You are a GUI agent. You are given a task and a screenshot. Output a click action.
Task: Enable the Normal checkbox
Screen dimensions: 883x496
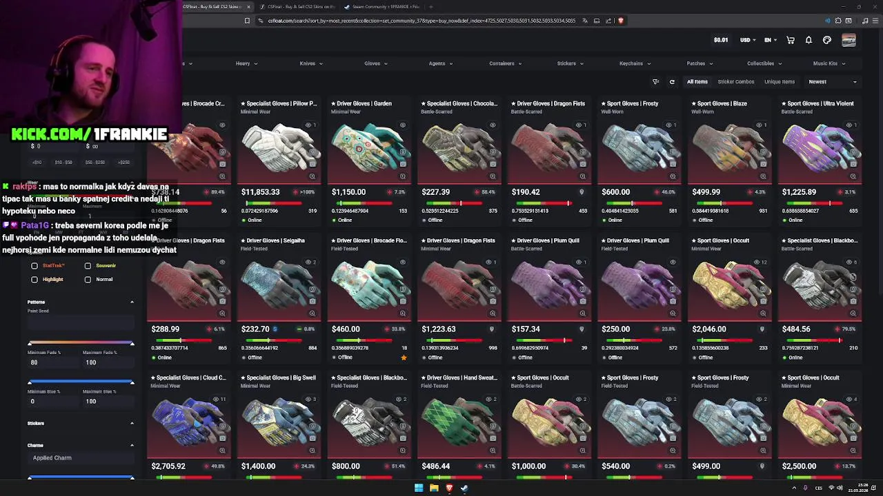coord(88,280)
